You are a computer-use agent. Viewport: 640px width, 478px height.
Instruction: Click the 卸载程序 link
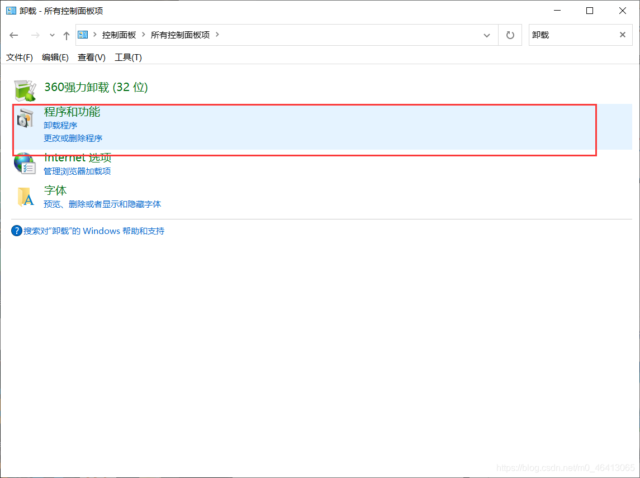60,126
